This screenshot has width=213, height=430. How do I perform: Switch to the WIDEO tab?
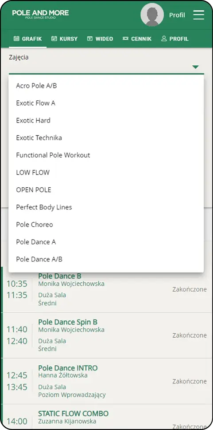coord(100,39)
